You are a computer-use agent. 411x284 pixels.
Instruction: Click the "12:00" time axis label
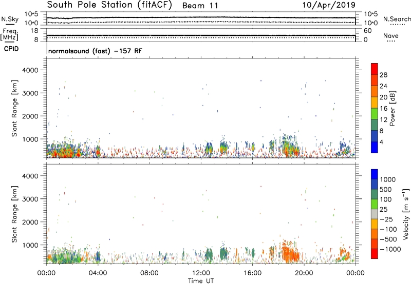pyautogui.click(x=201, y=273)
